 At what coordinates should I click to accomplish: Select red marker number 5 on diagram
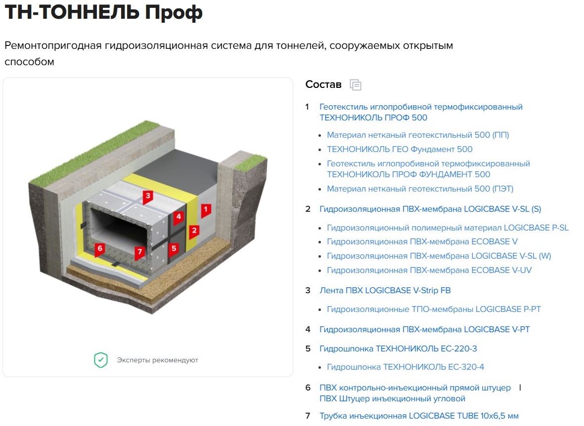tap(174, 249)
